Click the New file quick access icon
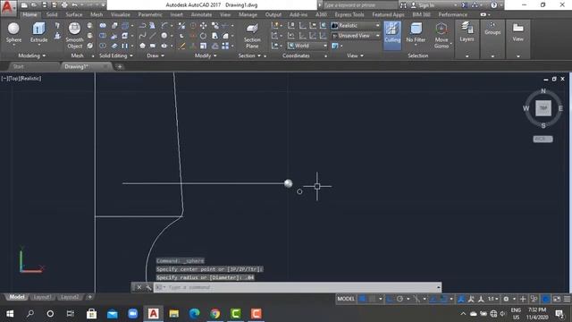572x322 pixels. (x=24, y=5)
